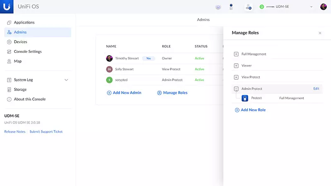Click the ROLE column header
Screen dimensions: 331x186
click(166, 46)
